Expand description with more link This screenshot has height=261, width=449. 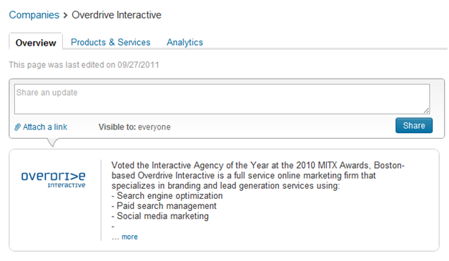[129, 237]
